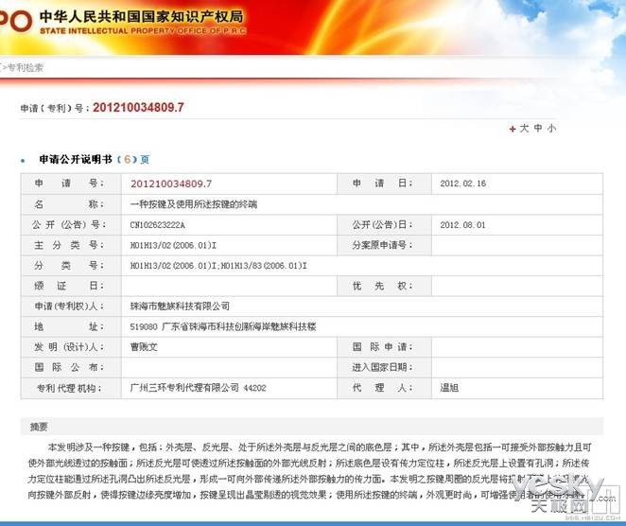Click the 国际申请 label cell
The width and height of the screenshot is (626, 526).
(384, 347)
